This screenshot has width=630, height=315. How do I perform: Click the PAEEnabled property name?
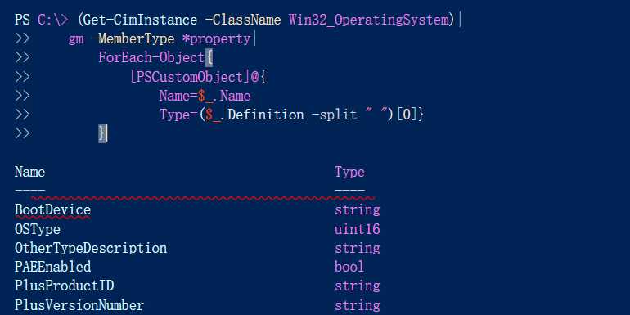point(52,268)
